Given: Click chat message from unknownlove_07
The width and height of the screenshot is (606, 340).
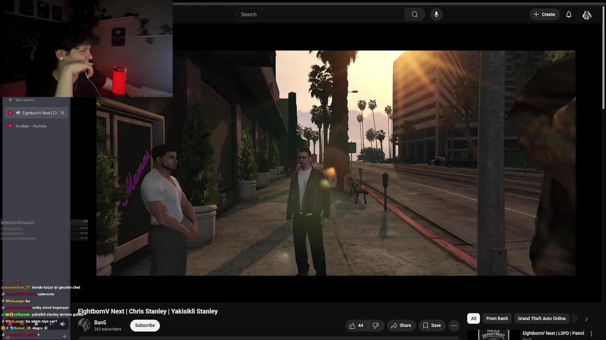Looking at the screenshot, I should coord(41,287).
